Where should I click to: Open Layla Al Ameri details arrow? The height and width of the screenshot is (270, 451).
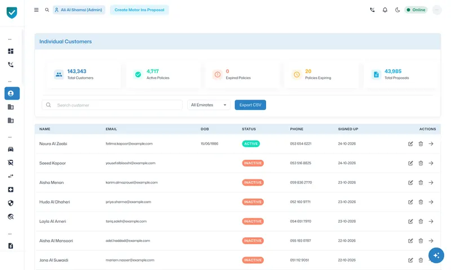click(431, 221)
